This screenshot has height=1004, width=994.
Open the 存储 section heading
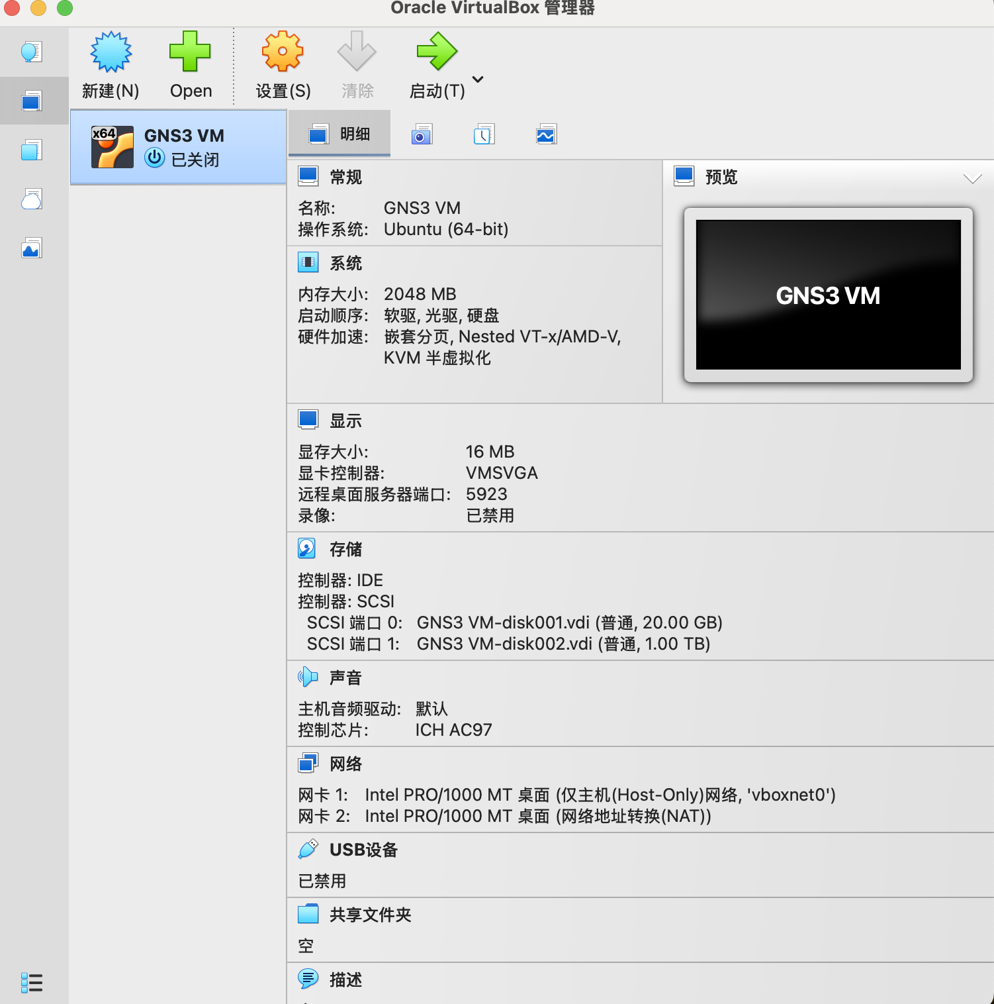(346, 549)
